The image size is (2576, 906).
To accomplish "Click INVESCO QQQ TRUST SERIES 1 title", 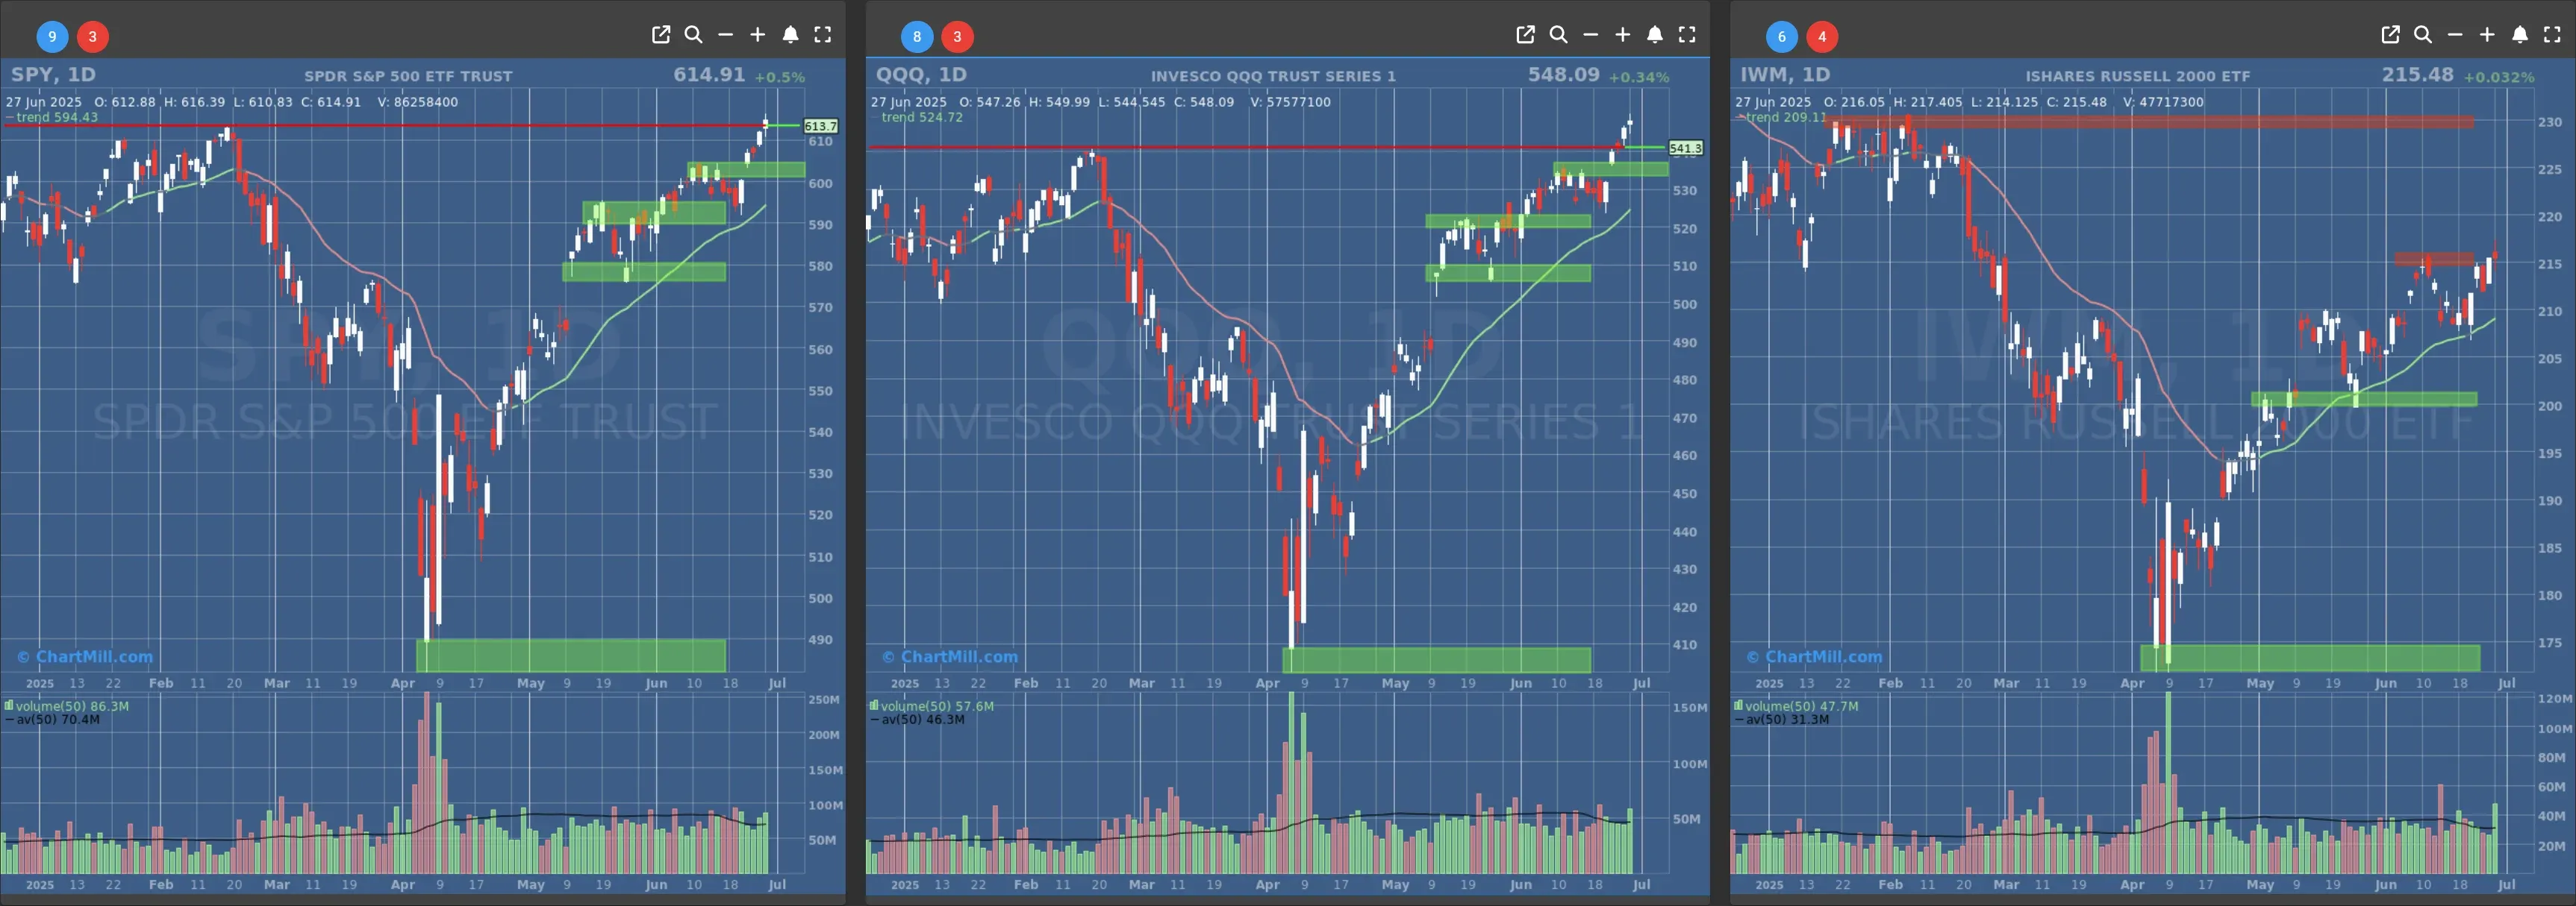I will coord(1273,76).
